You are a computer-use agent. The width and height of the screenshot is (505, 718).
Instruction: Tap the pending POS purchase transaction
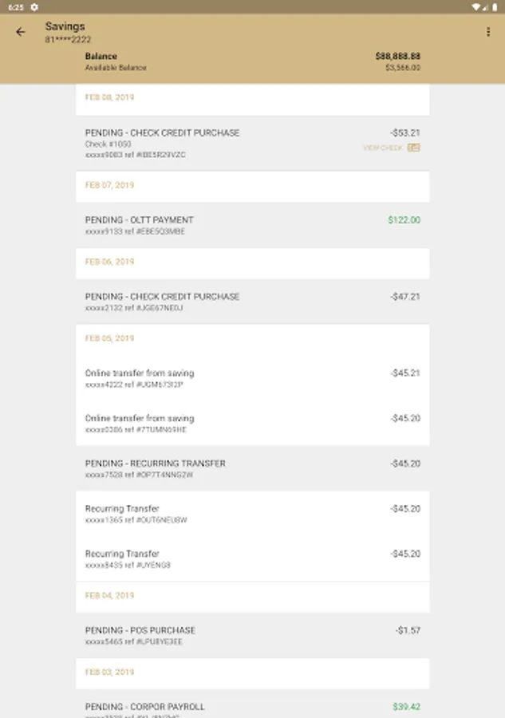(x=252, y=635)
